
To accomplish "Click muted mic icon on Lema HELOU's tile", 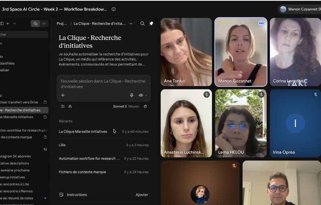I will 261,94.
